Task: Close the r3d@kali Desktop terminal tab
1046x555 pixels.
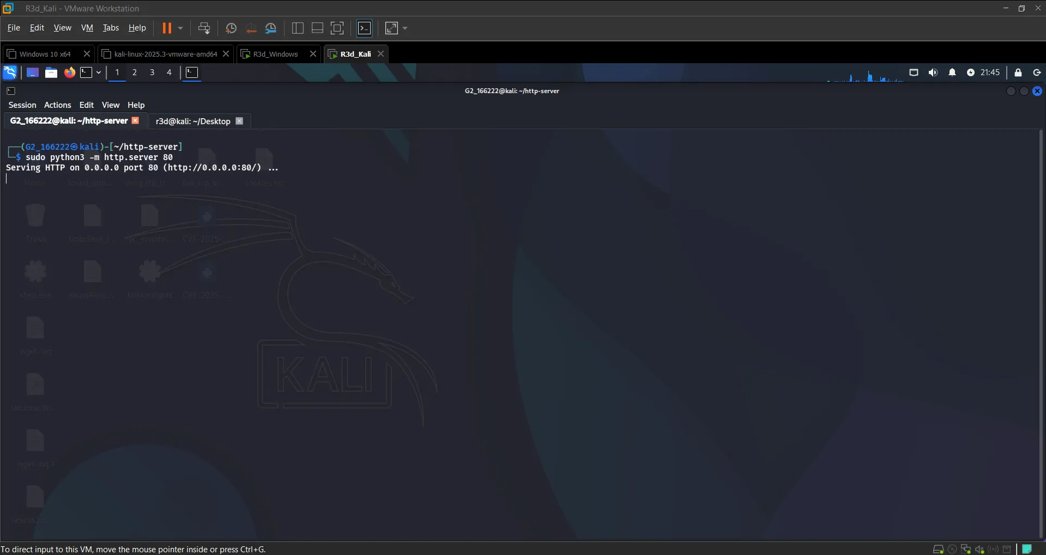Action: click(239, 121)
